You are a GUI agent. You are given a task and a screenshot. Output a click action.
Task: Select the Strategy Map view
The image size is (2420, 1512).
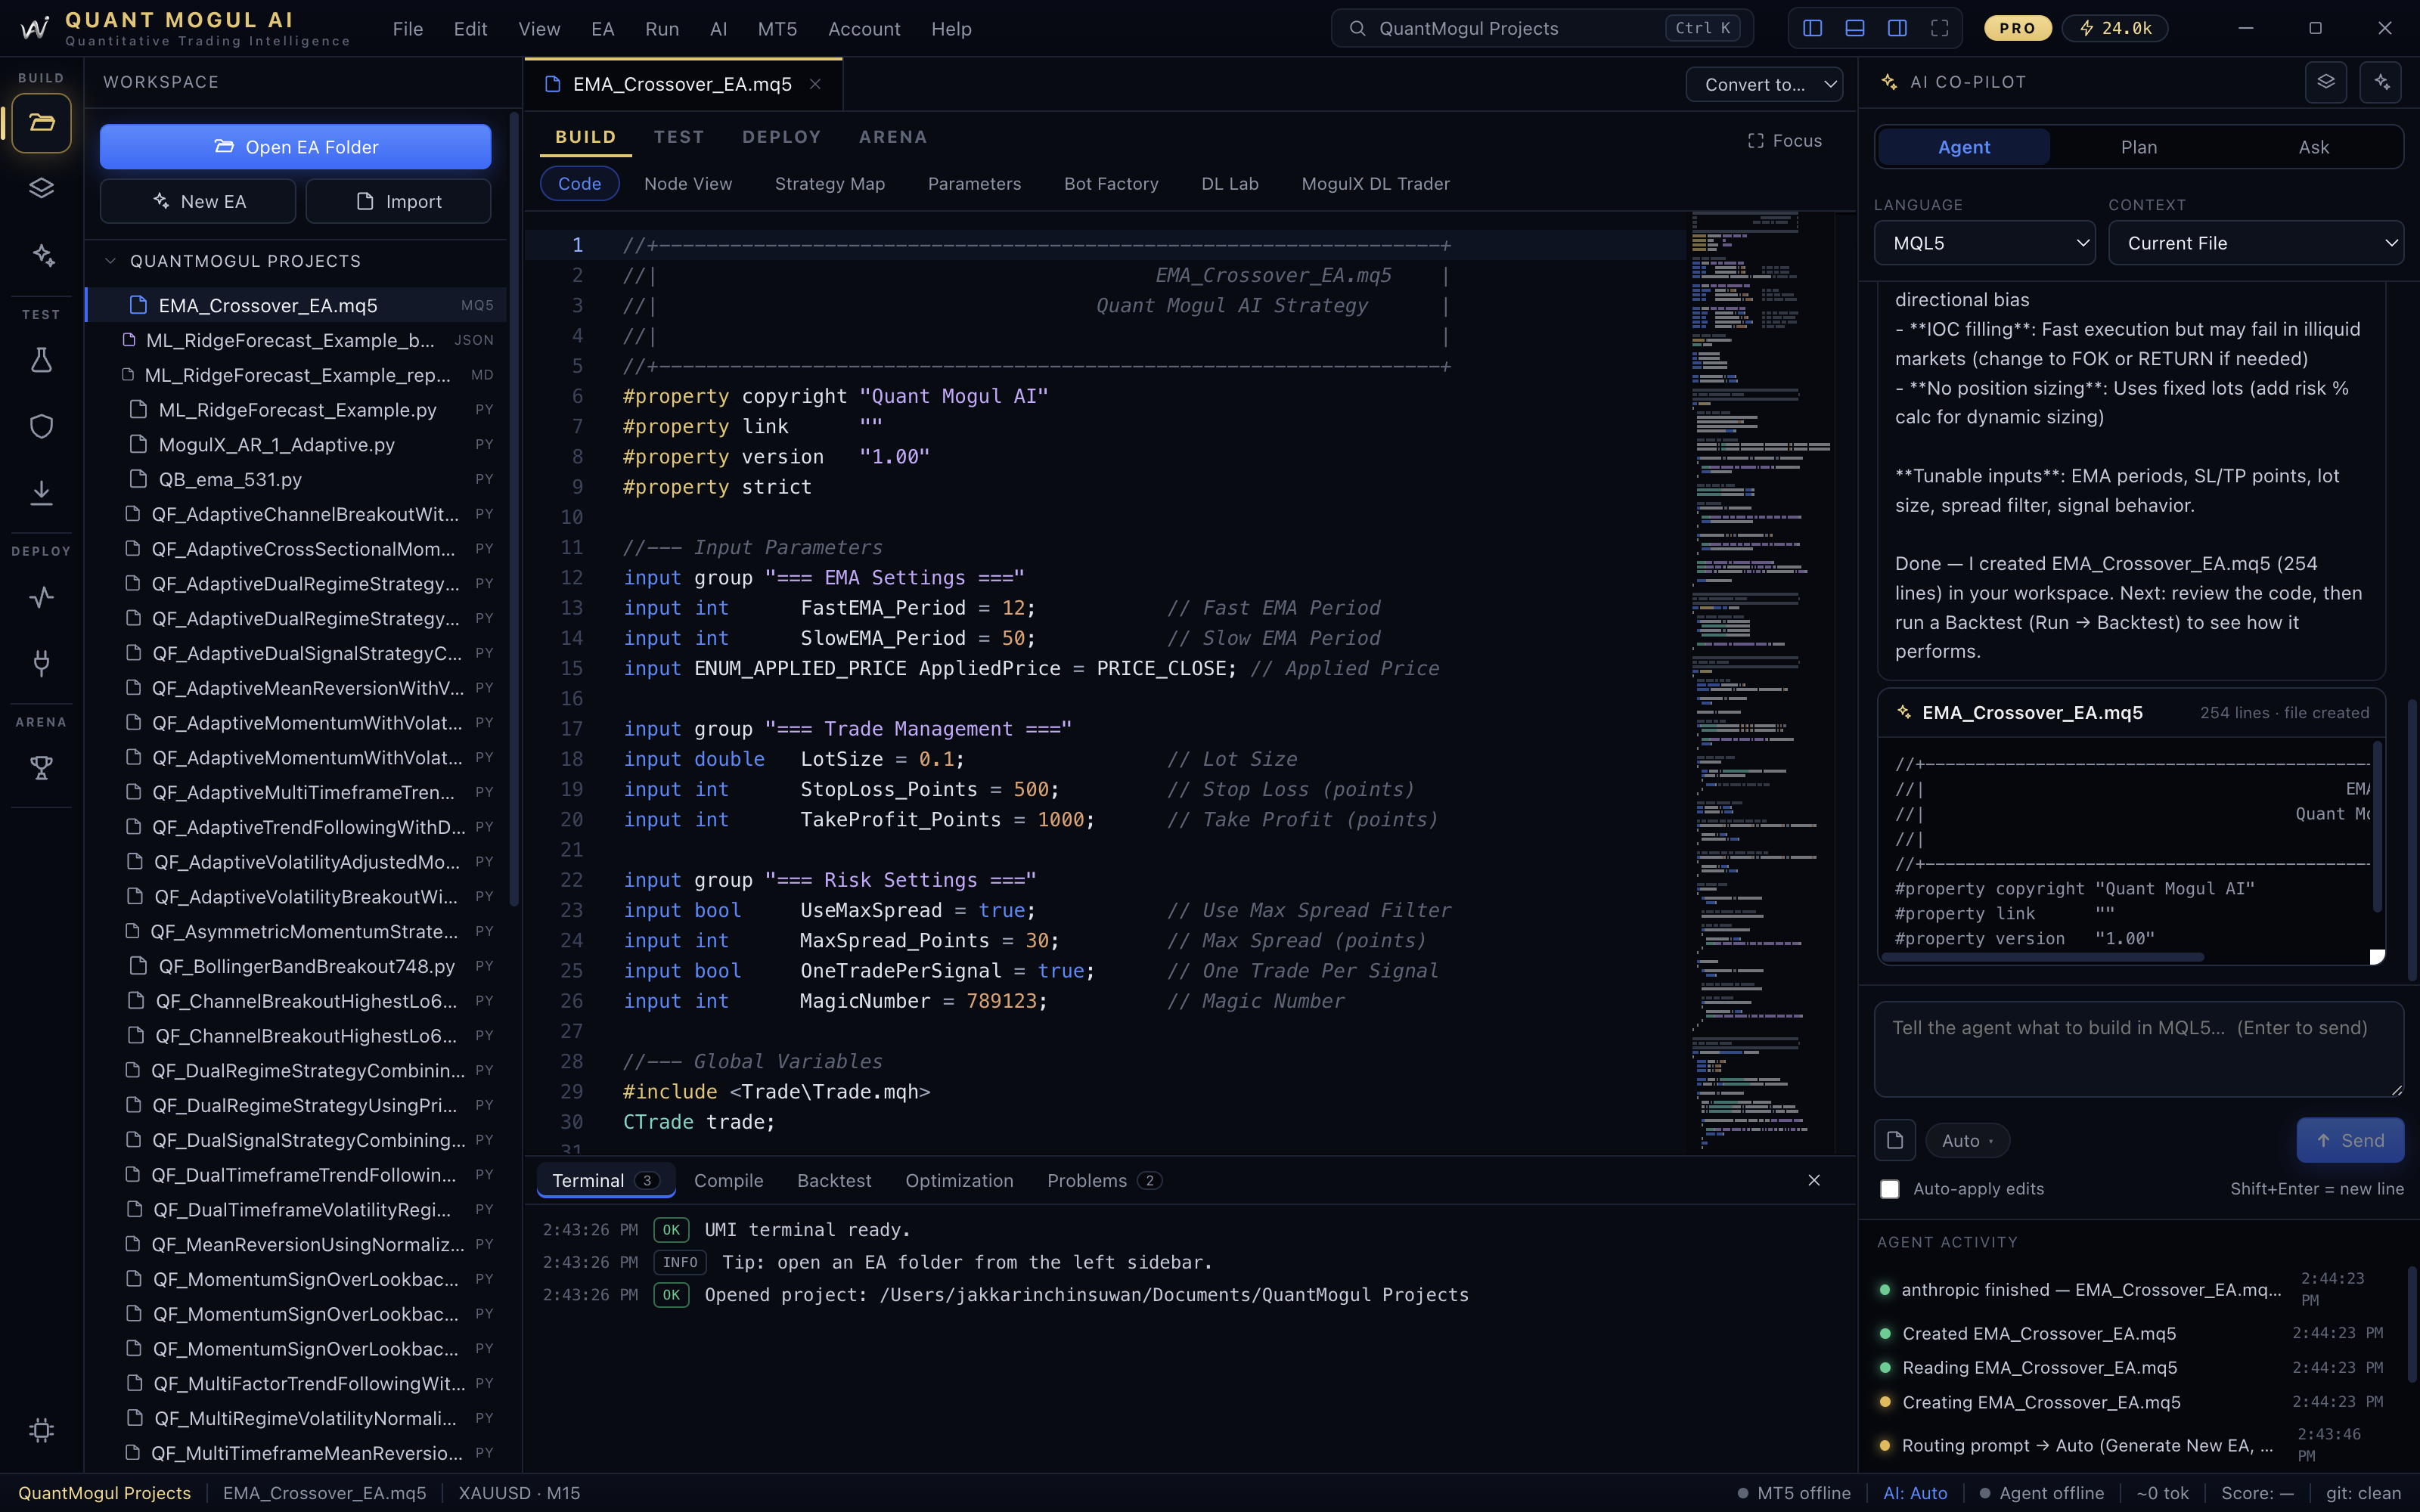[x=830, y=184]
